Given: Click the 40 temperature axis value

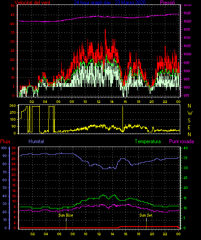Looking at the screenshot, I should [185, 148].
